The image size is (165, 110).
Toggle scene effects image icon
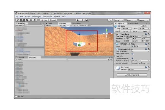coord(75,26)
